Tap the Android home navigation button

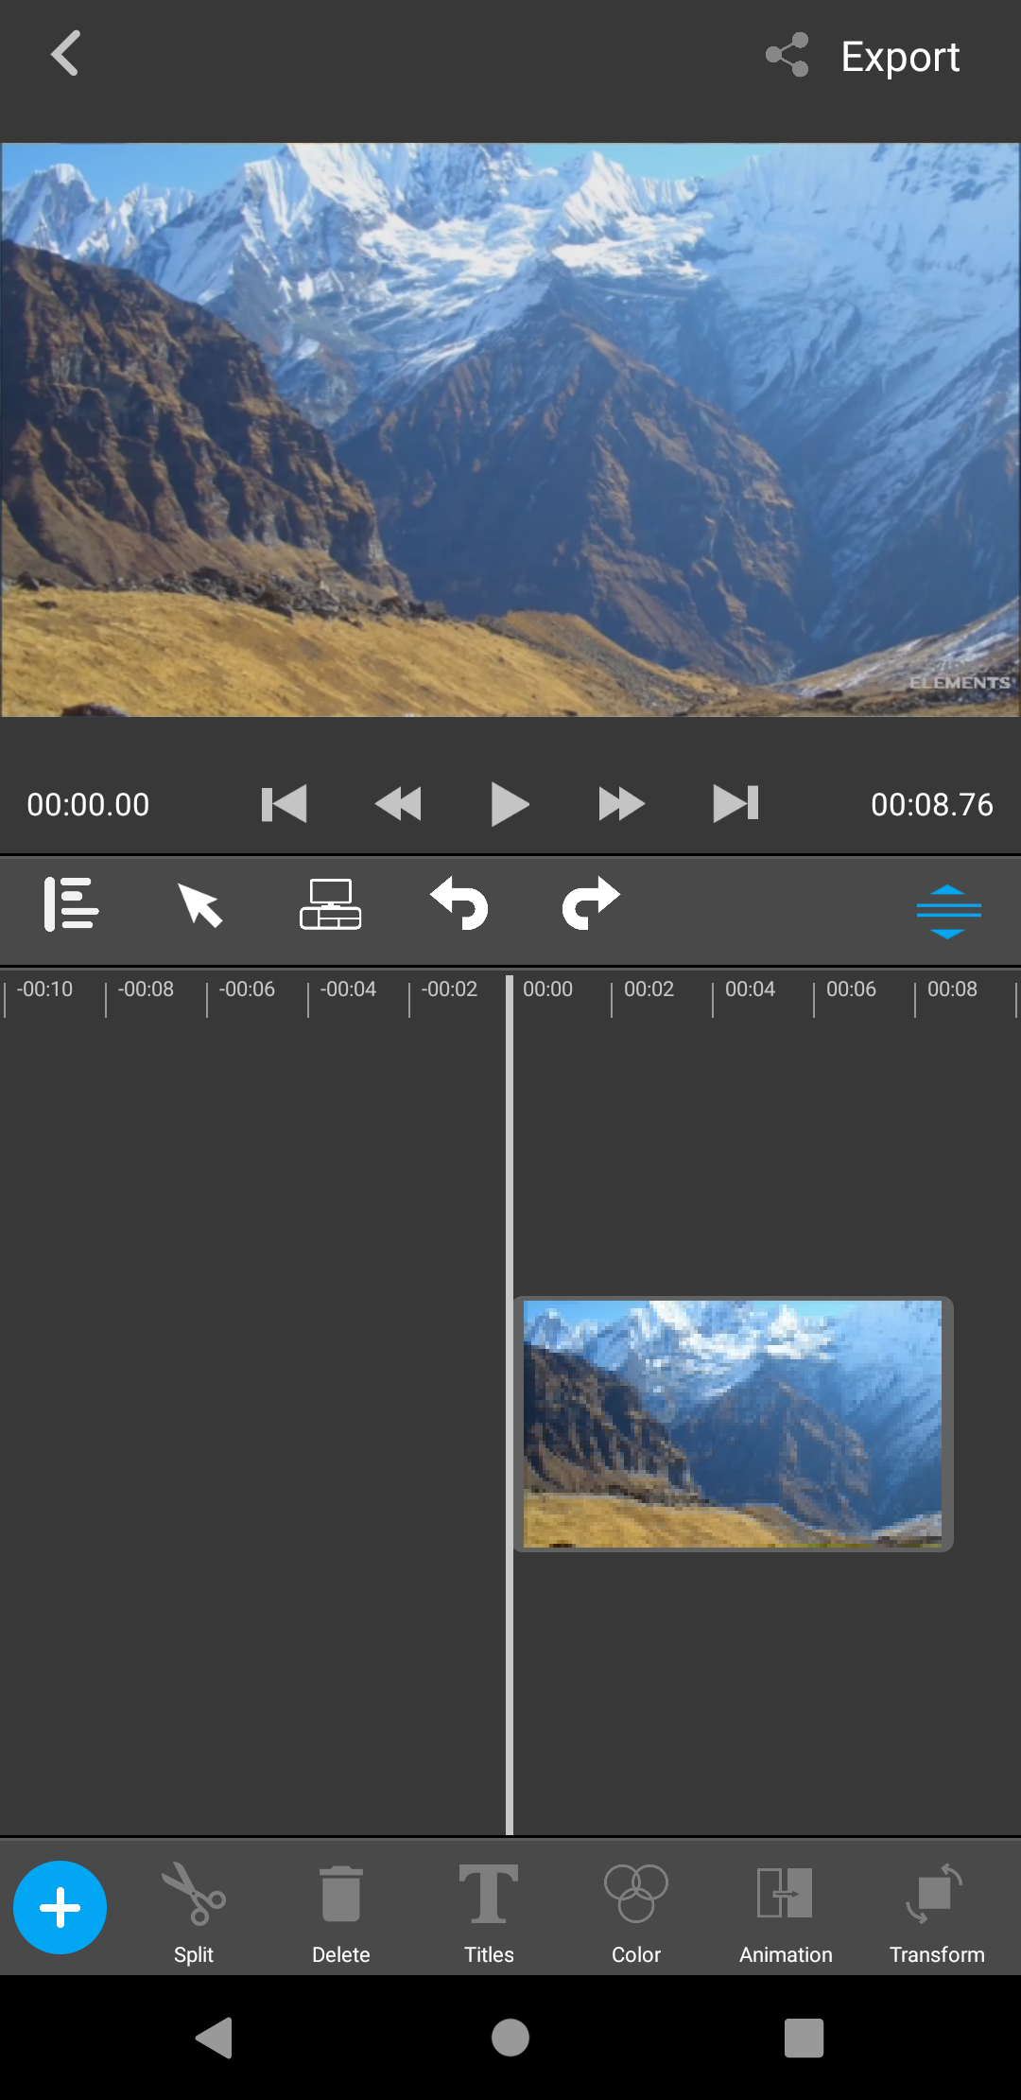click(x=510, y=2038)
